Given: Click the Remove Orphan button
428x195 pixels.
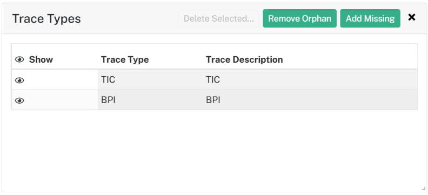Looking at the screenshot, I should pos(300,18).
